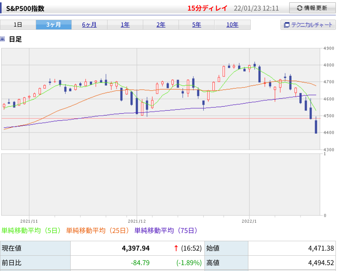Click the 2021/12 date axis label
The image size is (339, 271).
pos(137,221)
